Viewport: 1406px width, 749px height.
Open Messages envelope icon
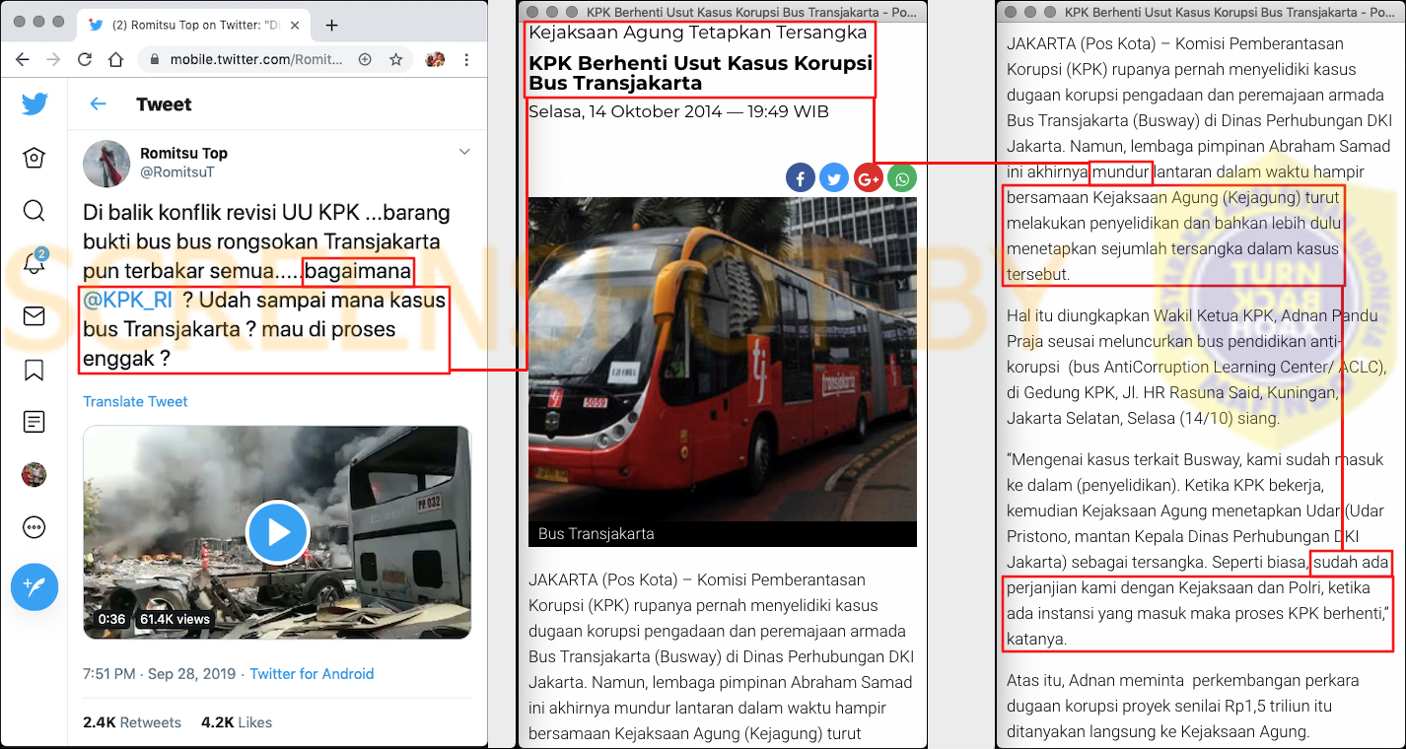point(34,316)
